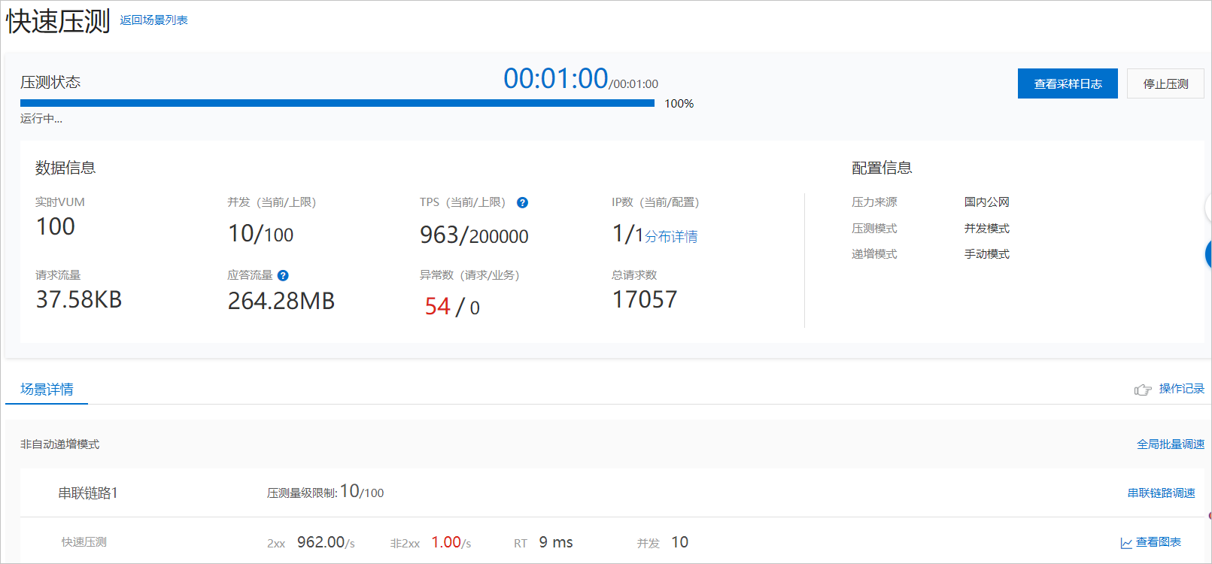Click the 手动模式 increment mode value
Image resolution: width=1212 pixels, height=564 pixels.
(x=987, y=254)
